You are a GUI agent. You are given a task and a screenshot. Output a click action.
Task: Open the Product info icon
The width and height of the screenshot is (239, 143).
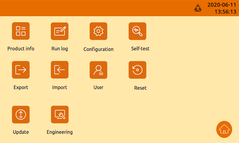click(21, 31)
